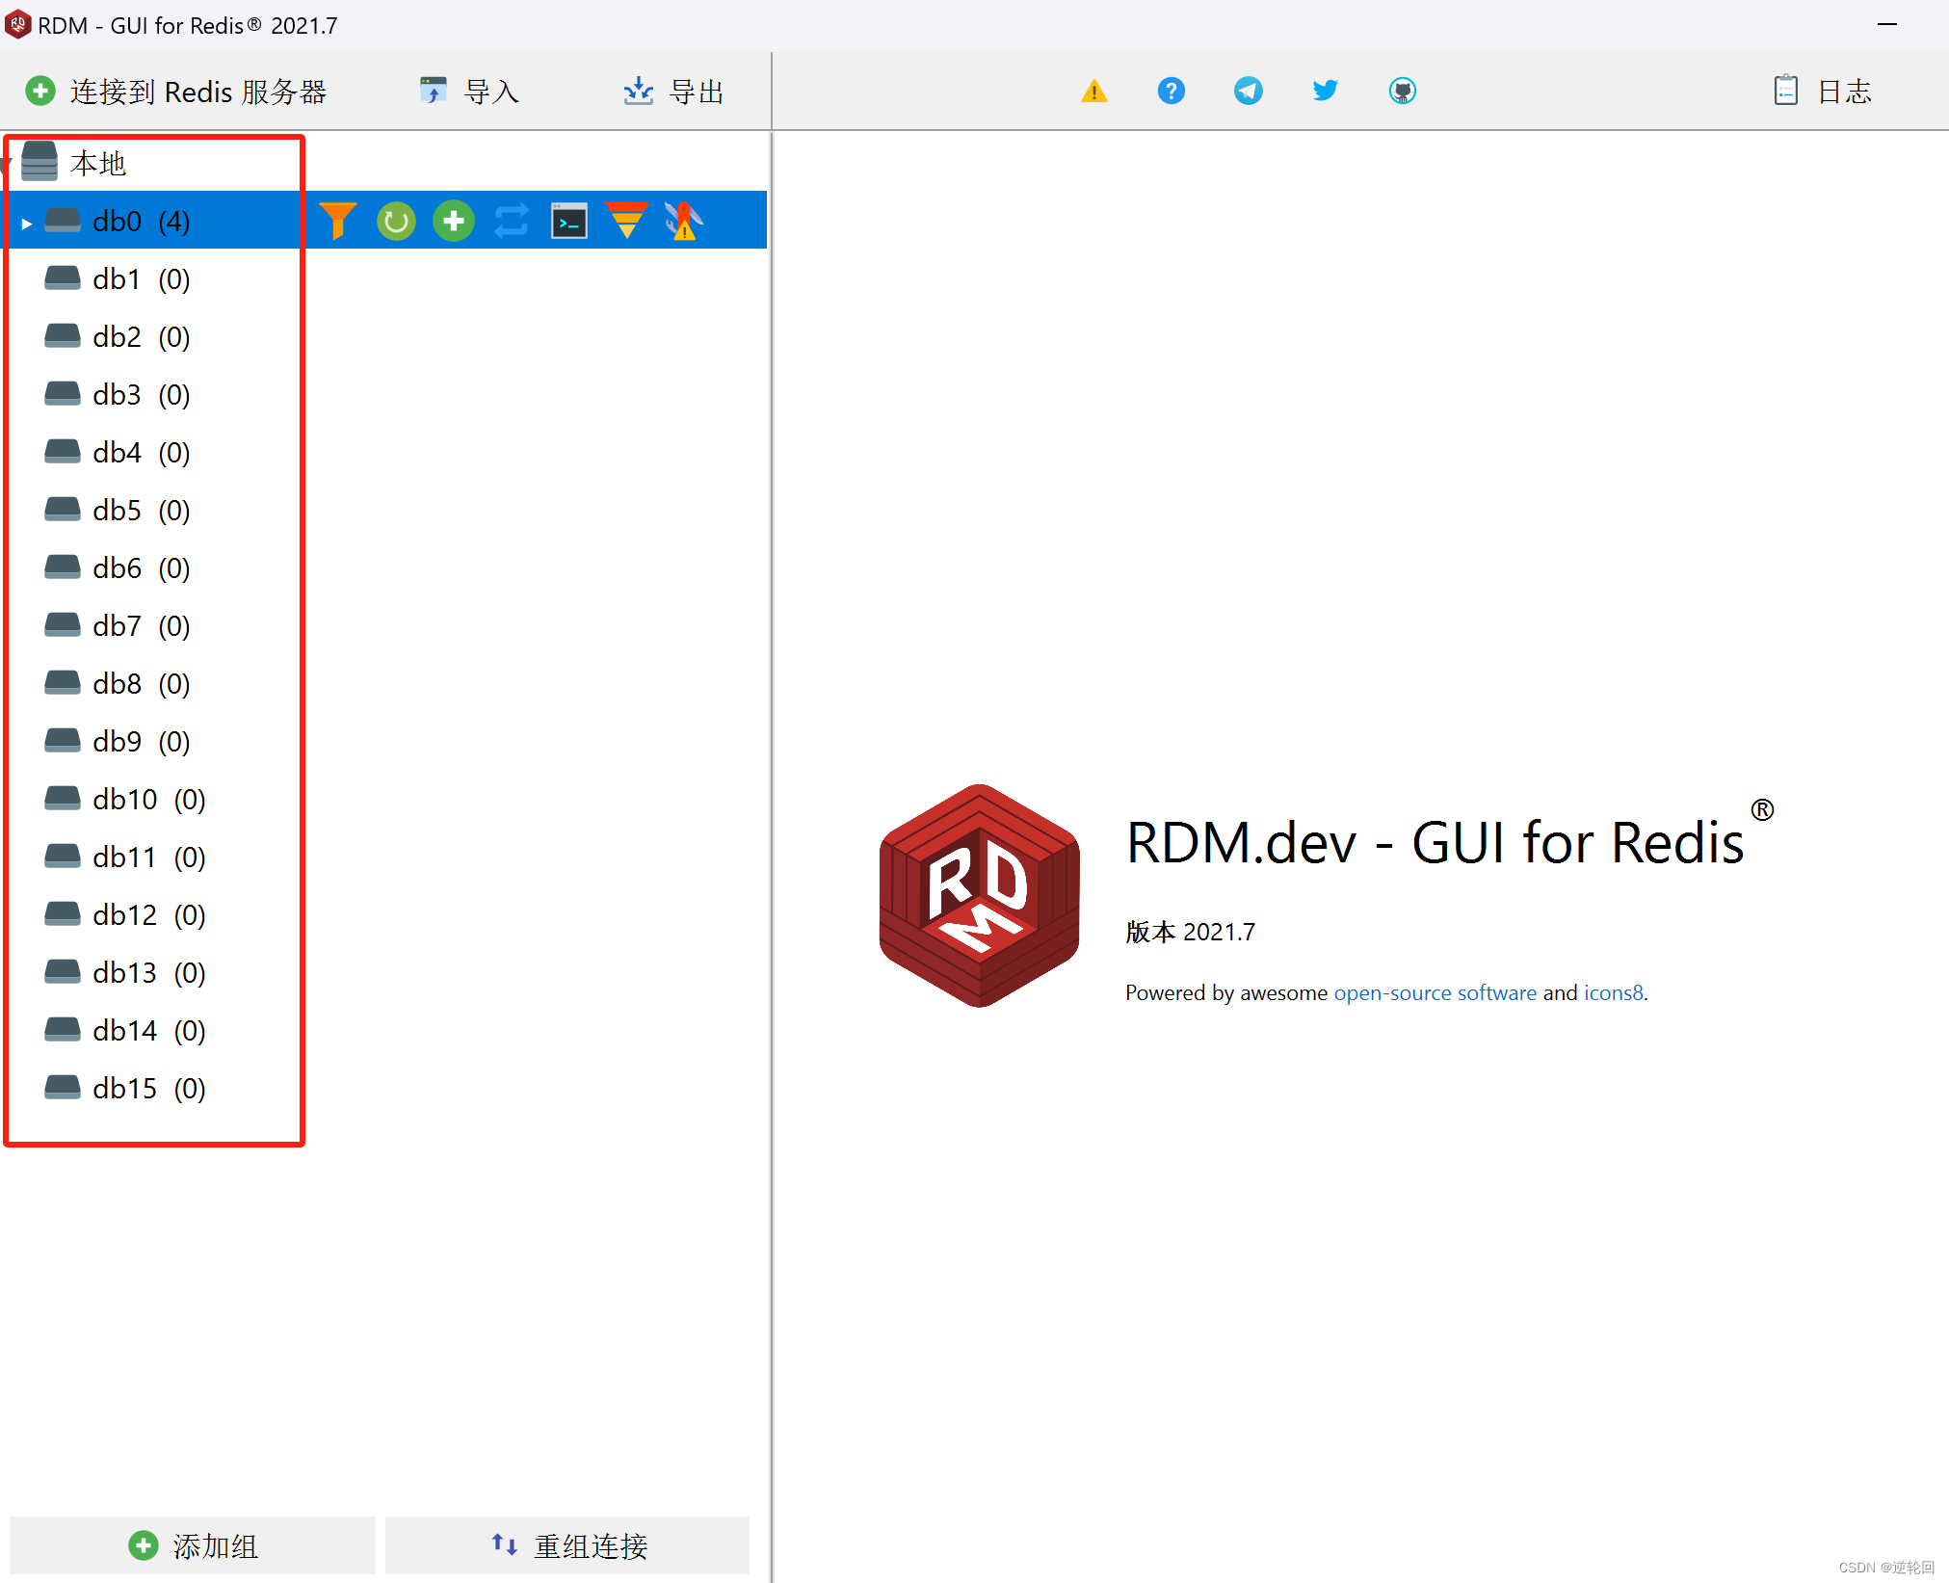The height and width of the screenshot is (1583, 1949).
Task: Select the key filter funnel icon on db0
Action: pos(338,220)
